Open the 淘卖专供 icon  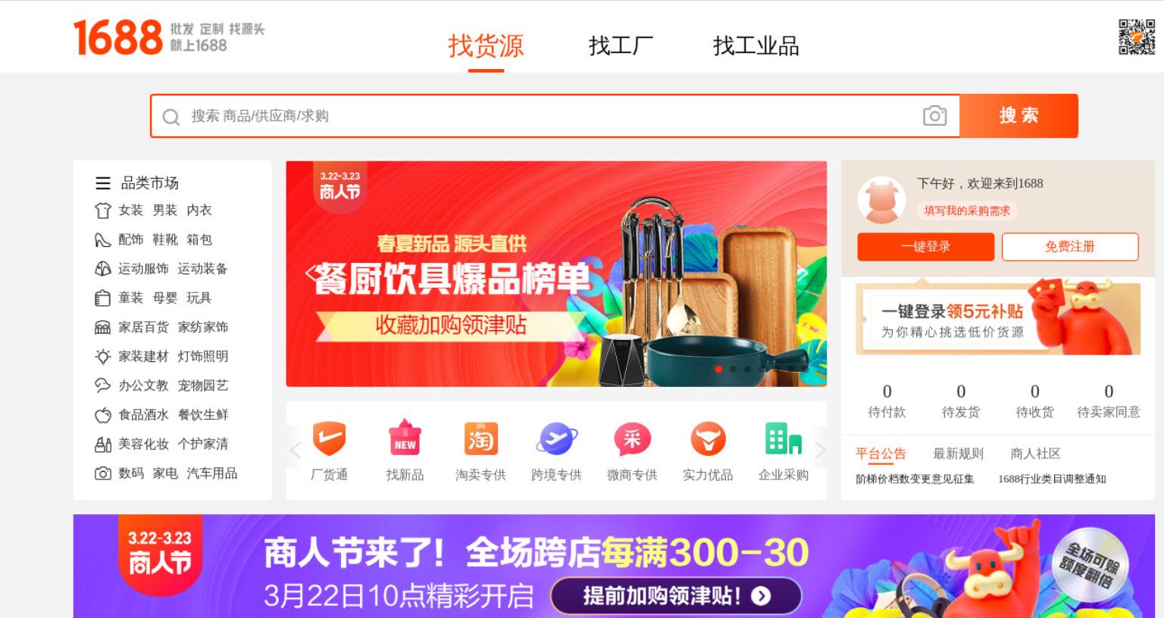pos(480,439)
